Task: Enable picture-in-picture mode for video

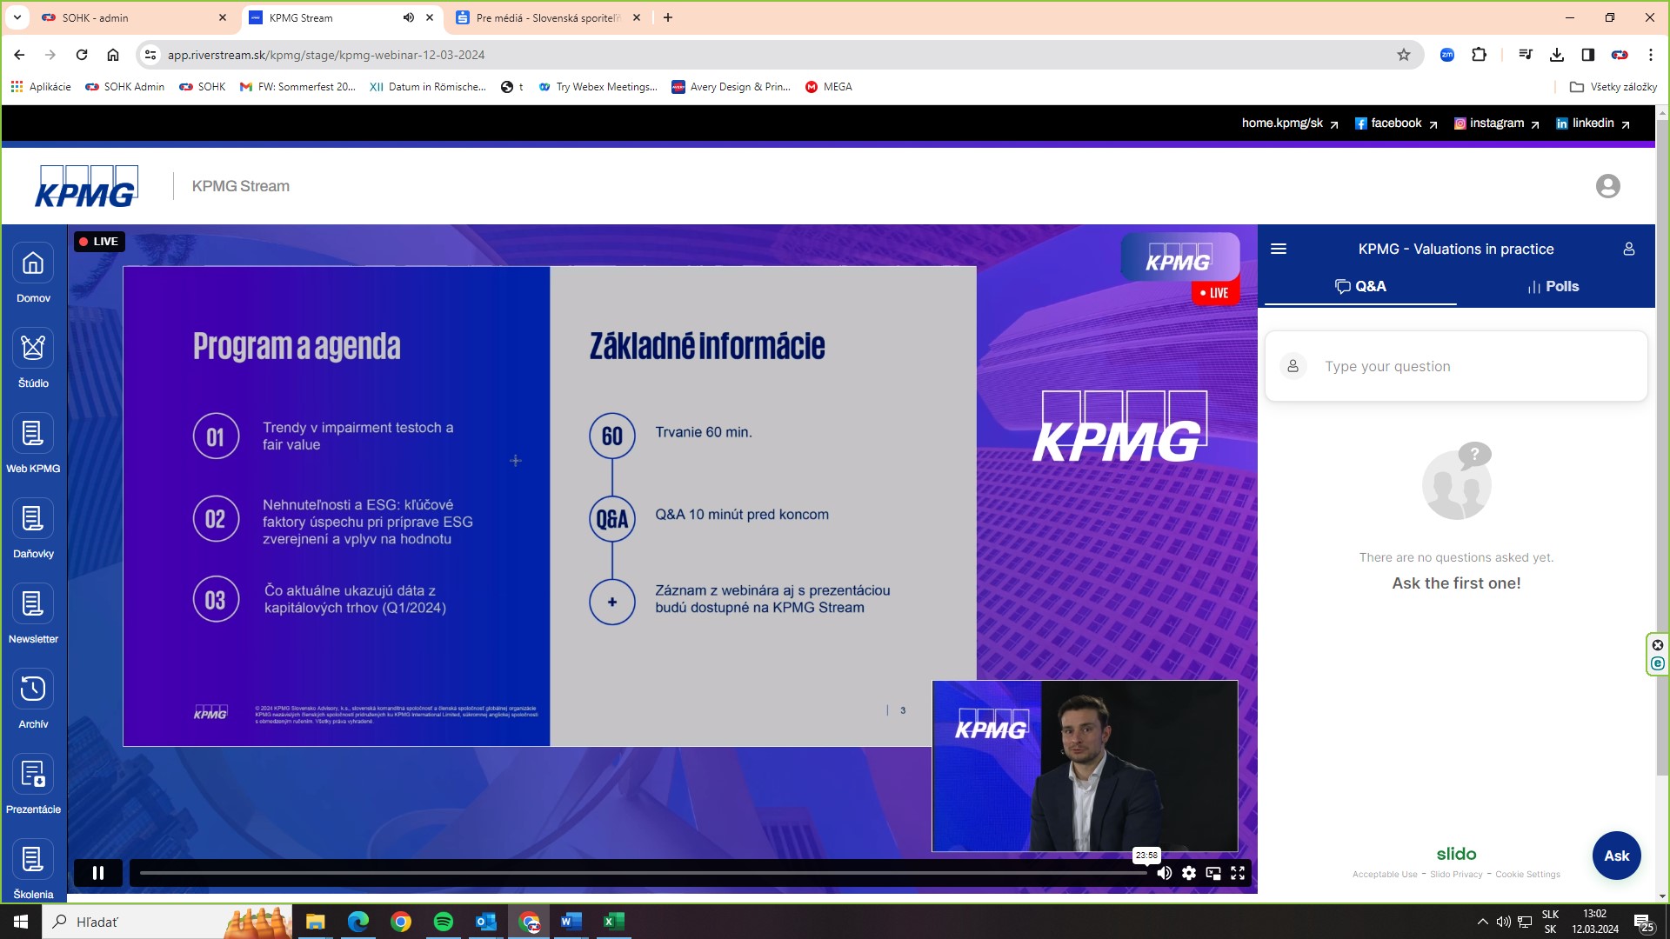Action: [x=1213, y=873]
